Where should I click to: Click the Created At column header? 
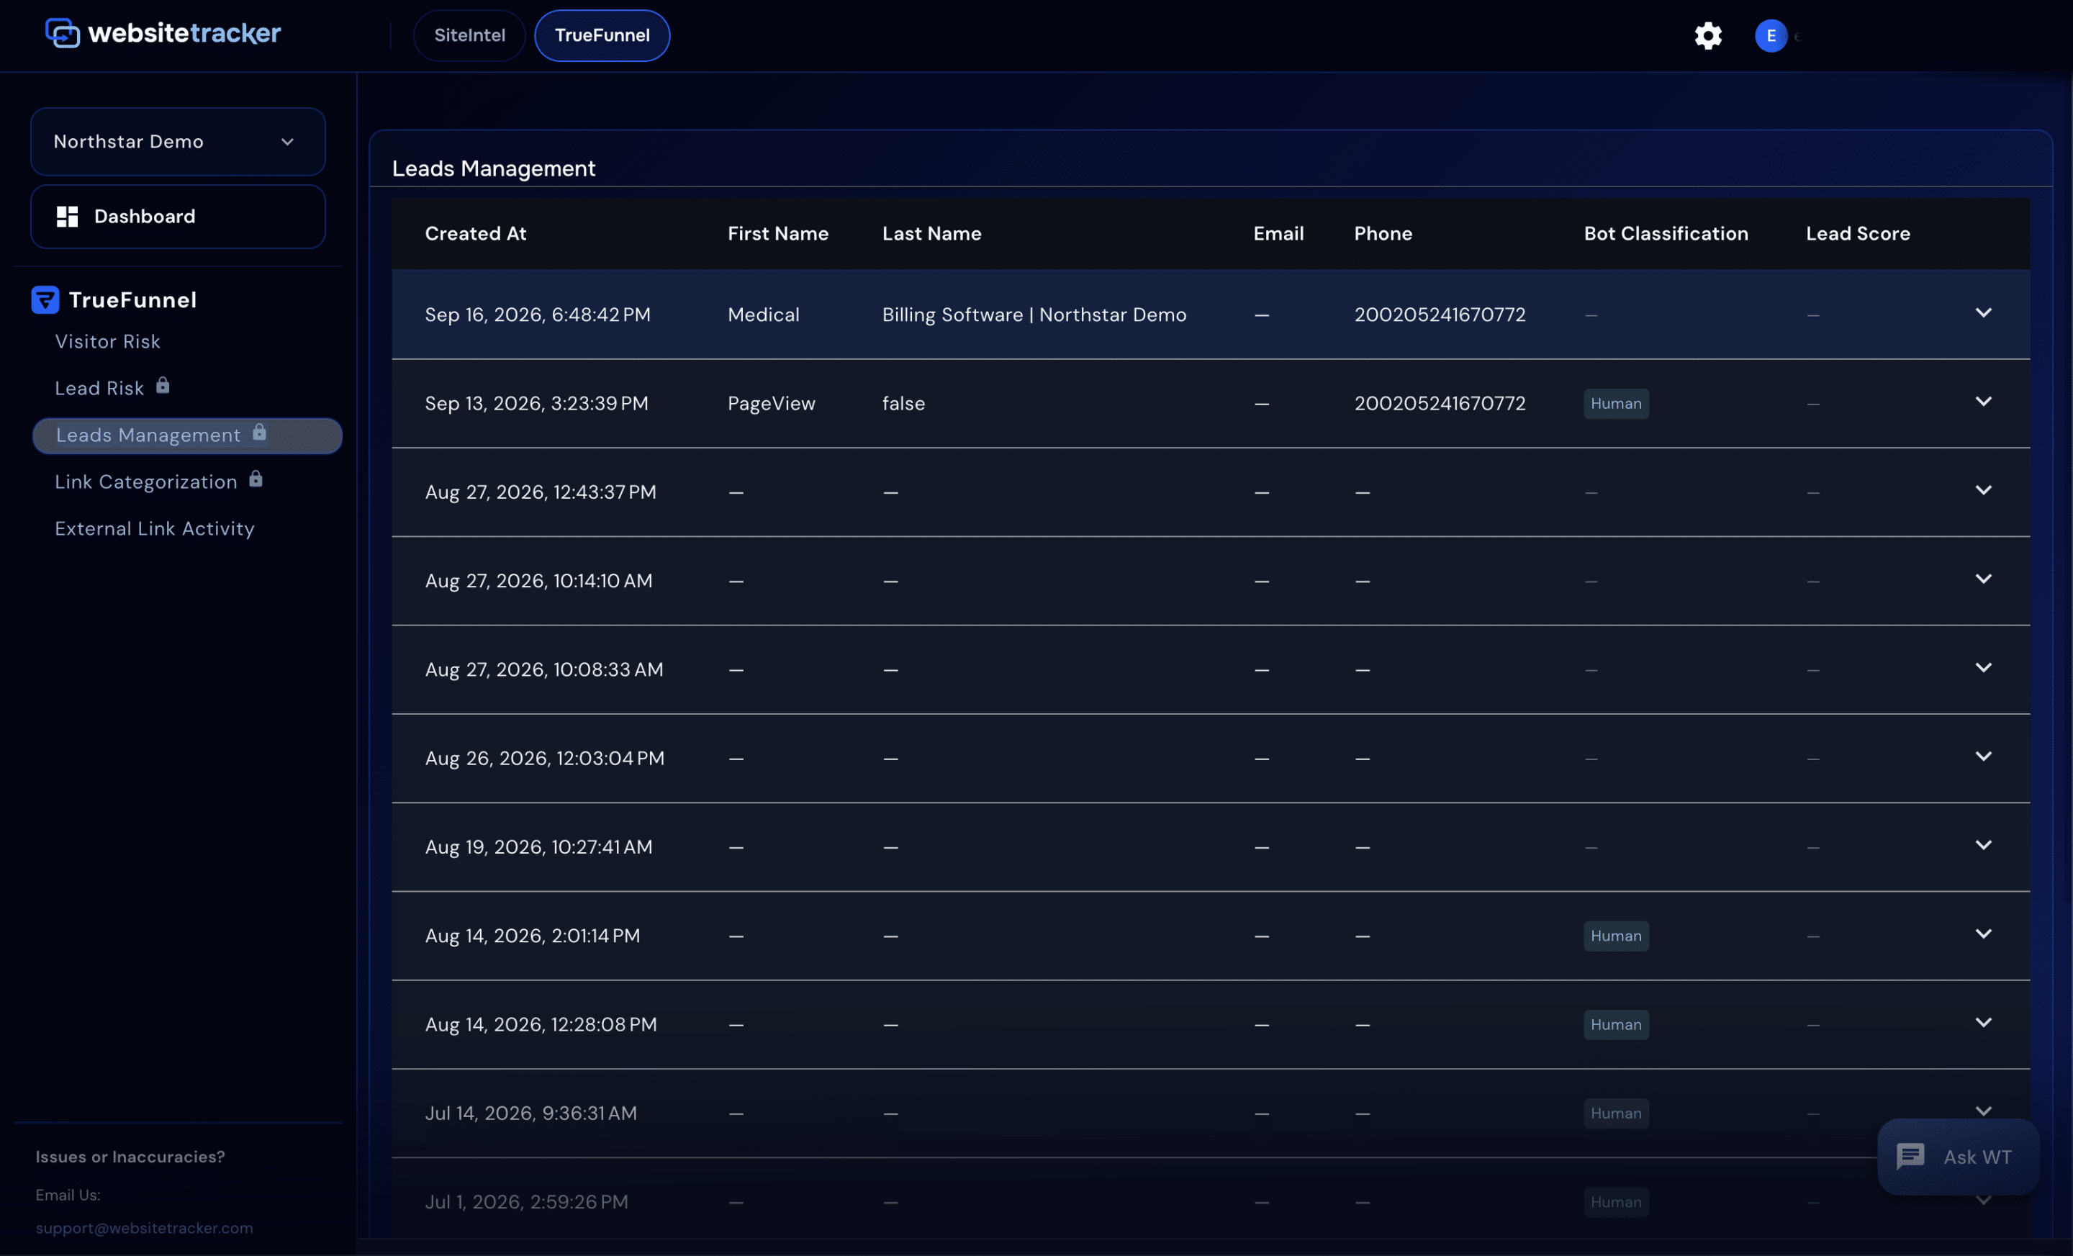pyautogui.click(x=475, y=233)
